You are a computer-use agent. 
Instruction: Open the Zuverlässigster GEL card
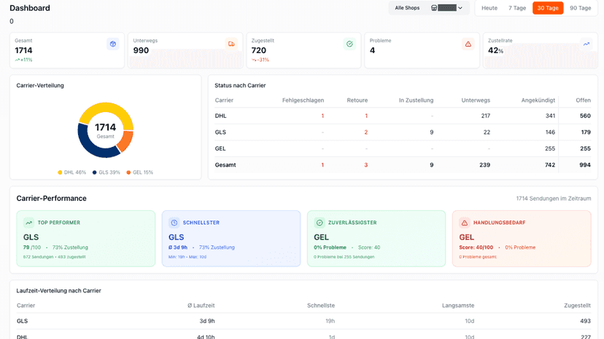[376, 239]
